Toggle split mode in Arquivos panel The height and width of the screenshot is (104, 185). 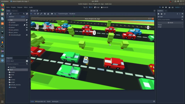27,61
